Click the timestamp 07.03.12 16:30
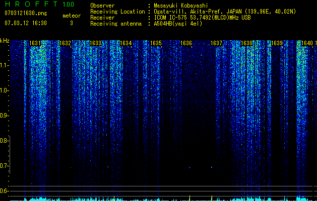Image resolution: width=317 pixels, height=201 pixels. pyautogui.click(x=26, y=23)
